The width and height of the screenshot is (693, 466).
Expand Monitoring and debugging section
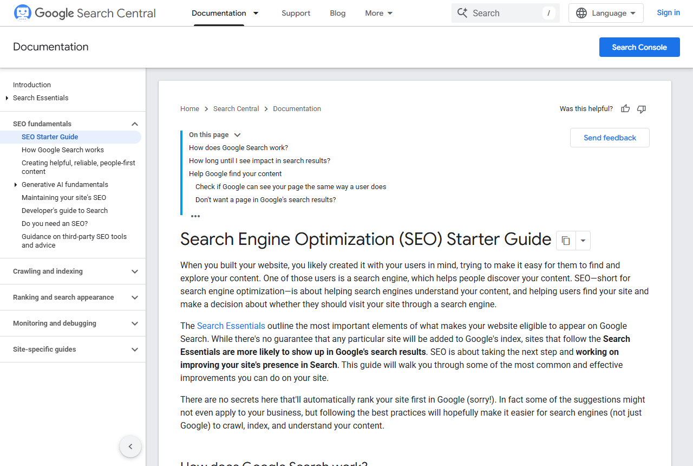pos(135,323)
